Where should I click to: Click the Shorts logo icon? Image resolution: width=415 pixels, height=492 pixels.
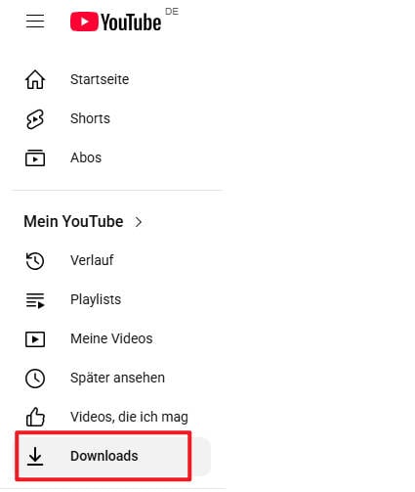tap(35, 119)
